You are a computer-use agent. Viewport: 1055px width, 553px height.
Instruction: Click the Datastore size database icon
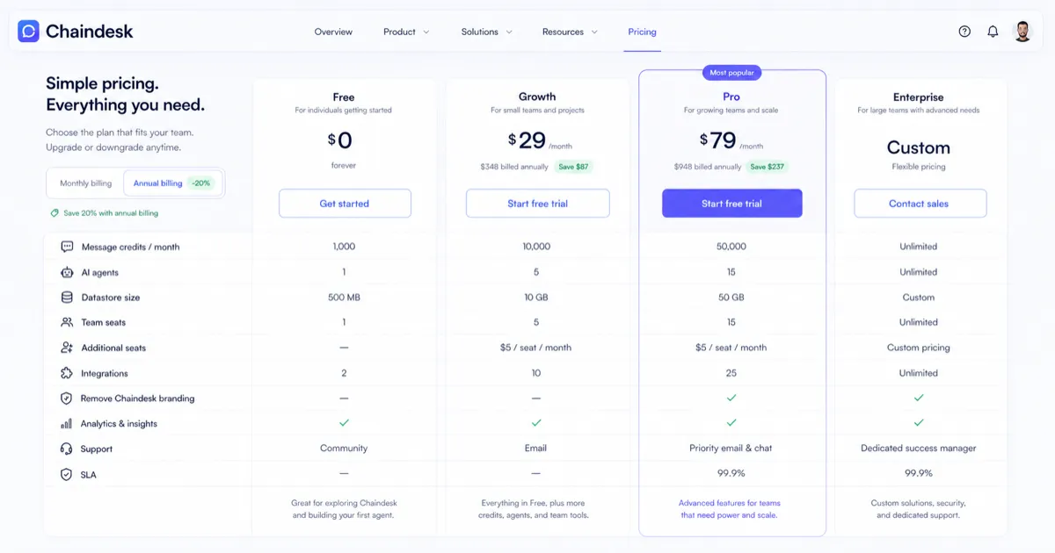[x=67, y=297]
